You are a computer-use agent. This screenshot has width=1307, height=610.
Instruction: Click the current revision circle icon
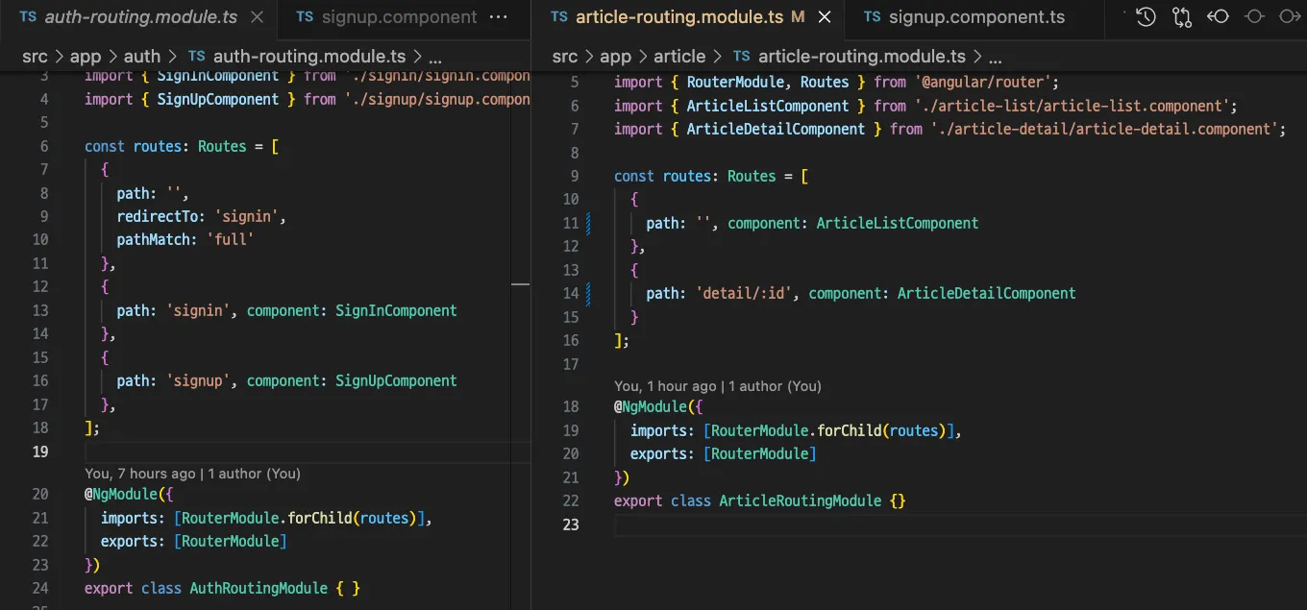1254,16
